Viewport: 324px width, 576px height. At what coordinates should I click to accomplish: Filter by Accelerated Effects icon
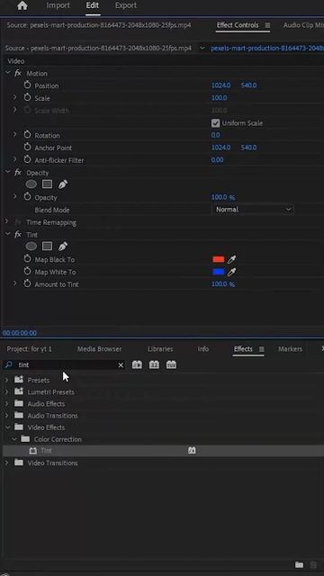coord(137,364)
